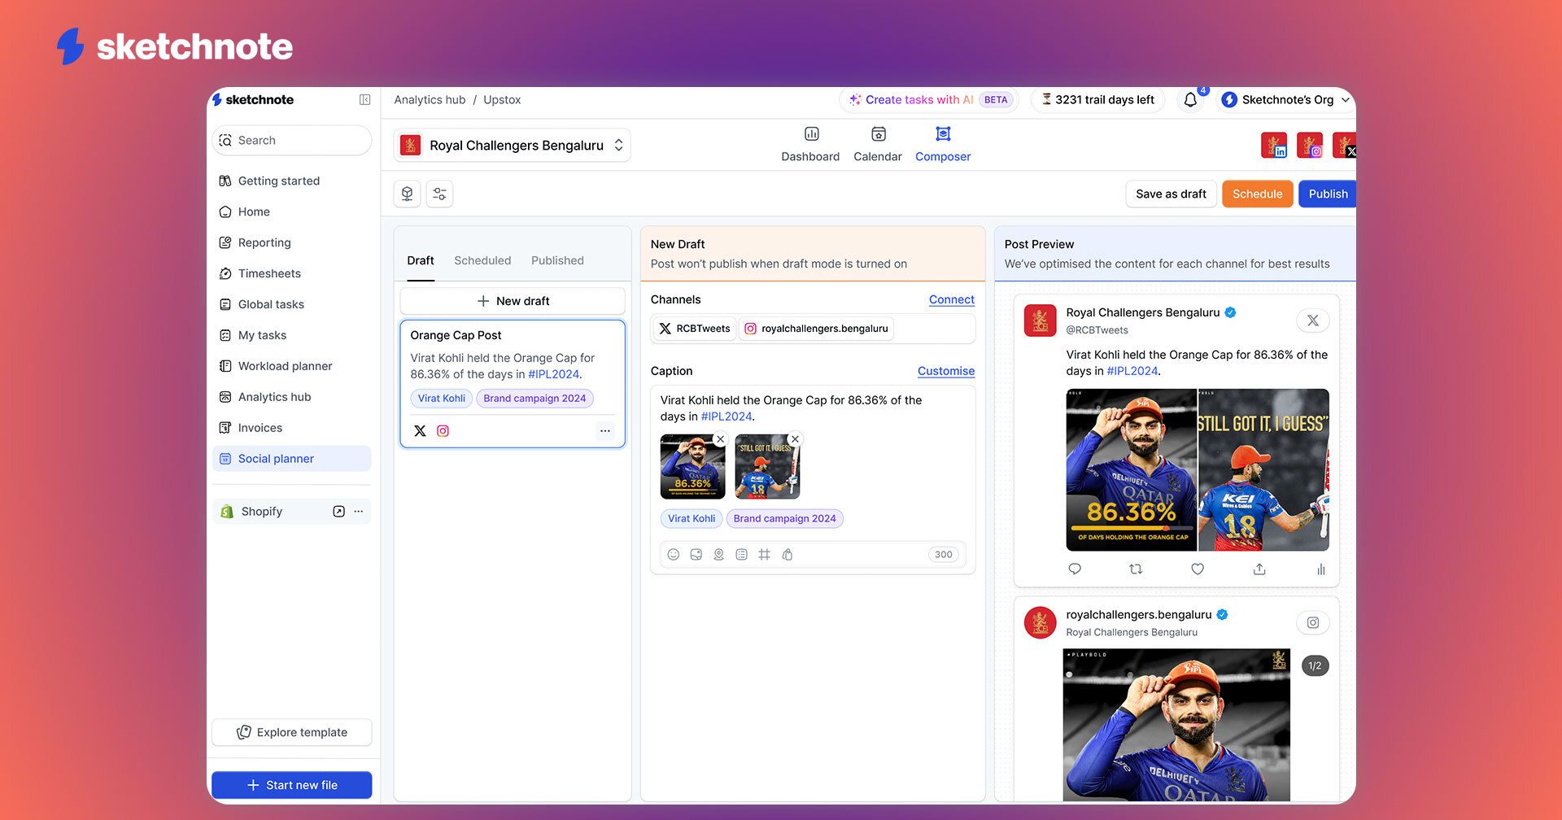Open the Shopify three-dot options
This screenshot has height=820, width=1562.
point(359,512)
